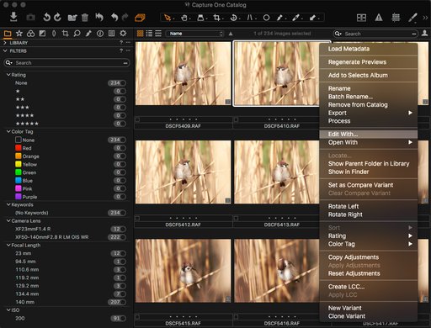The width and height of the screenshot is (431, 328).
Task: Tick the checkbox beside DSCF5412.RAF
Action: (x=137, y=218)
